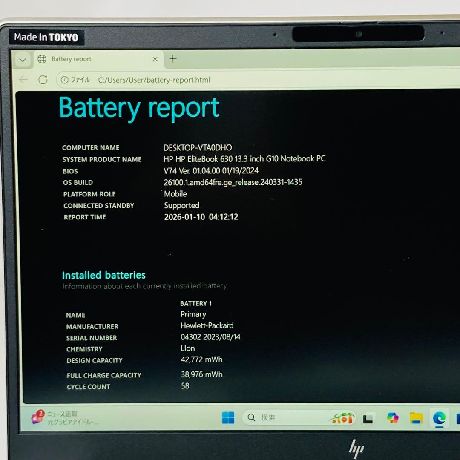Open Copilot from the taskbar
The width and height of the screenshot is (460, 460).
(392, 419)
